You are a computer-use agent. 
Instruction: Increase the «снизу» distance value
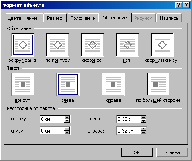(67, 129)
